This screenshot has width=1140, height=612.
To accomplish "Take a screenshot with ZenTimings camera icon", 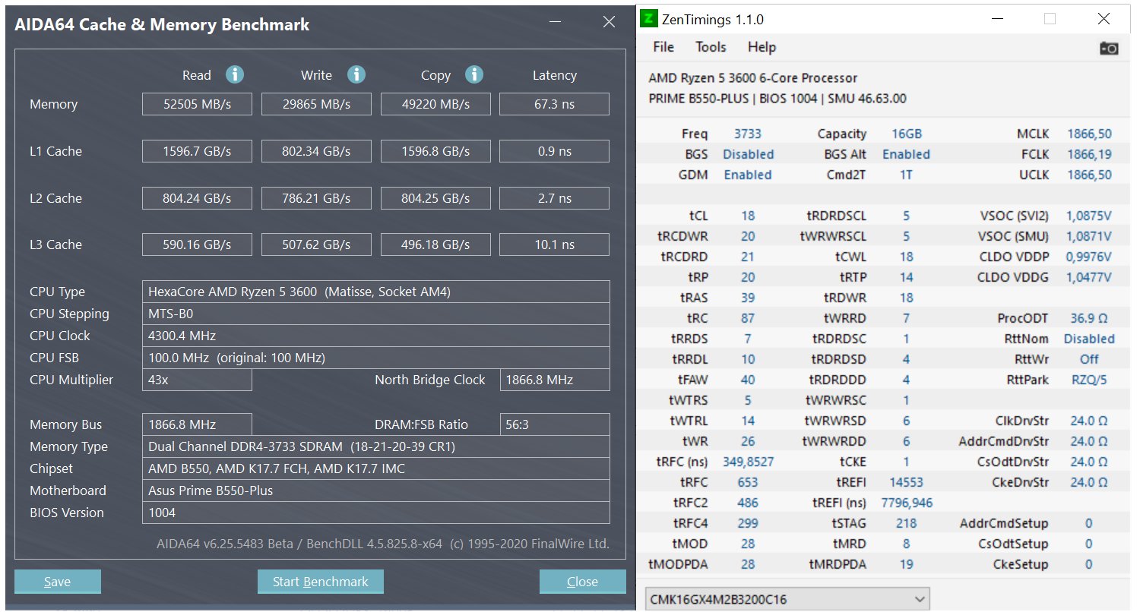I will click(1109, 48).
